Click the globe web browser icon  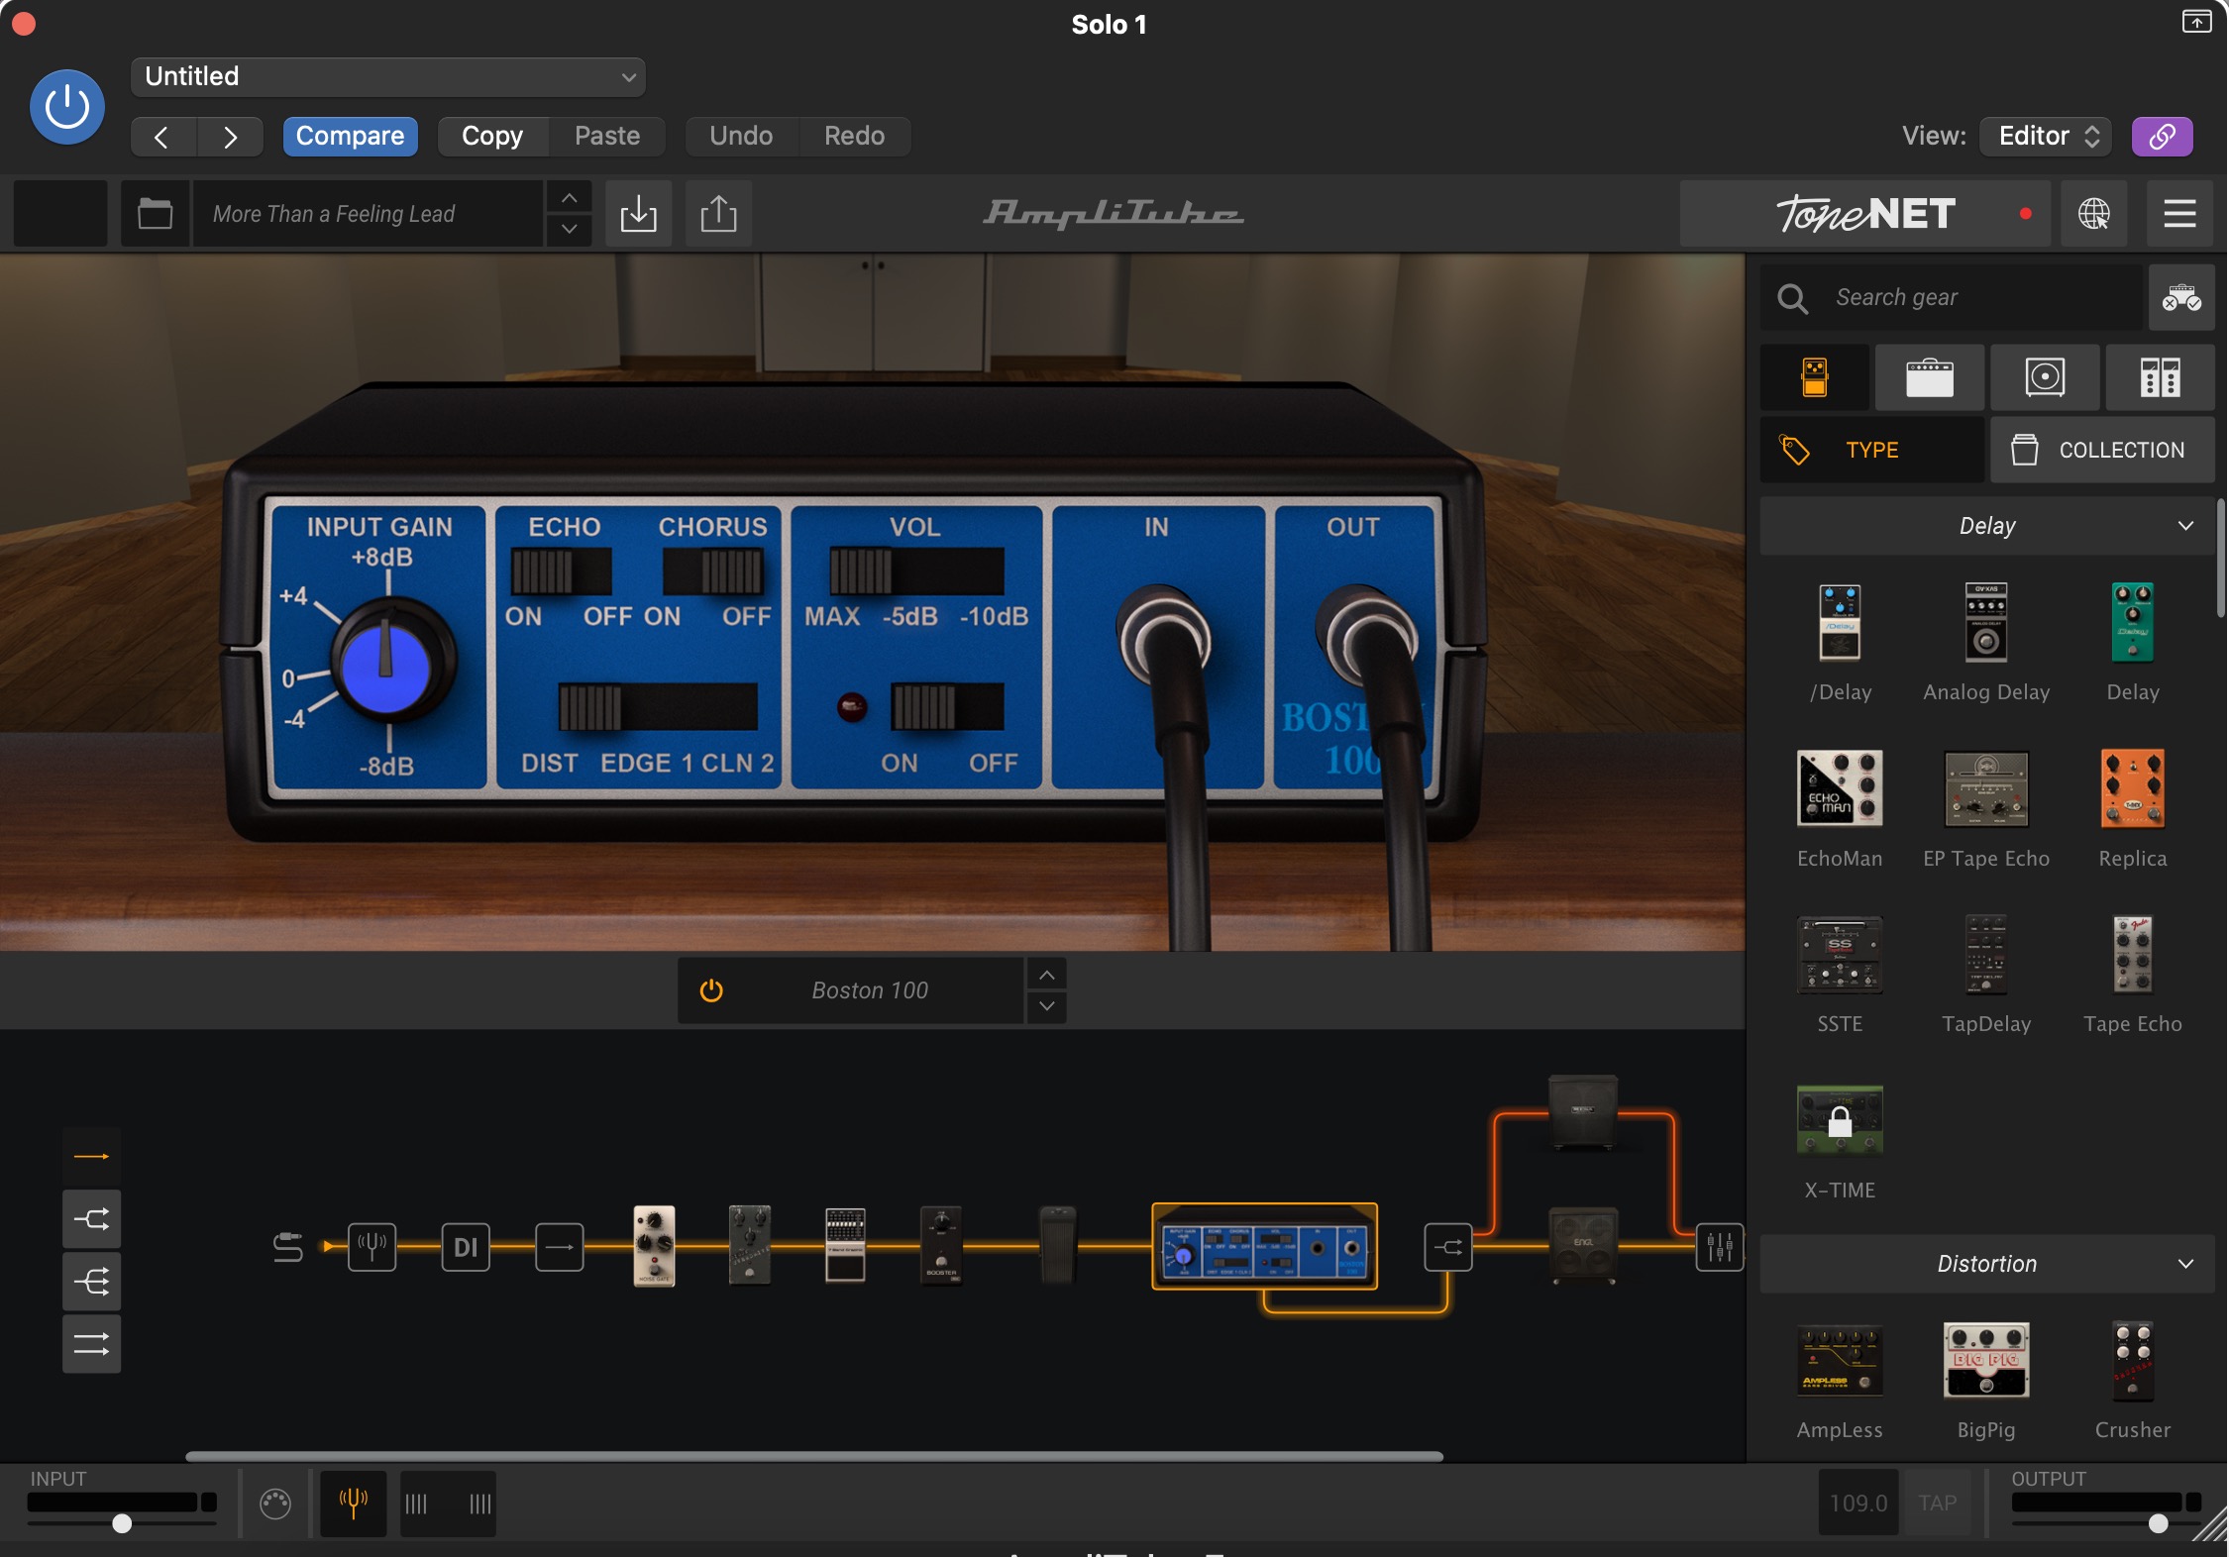click(2093, 213)
